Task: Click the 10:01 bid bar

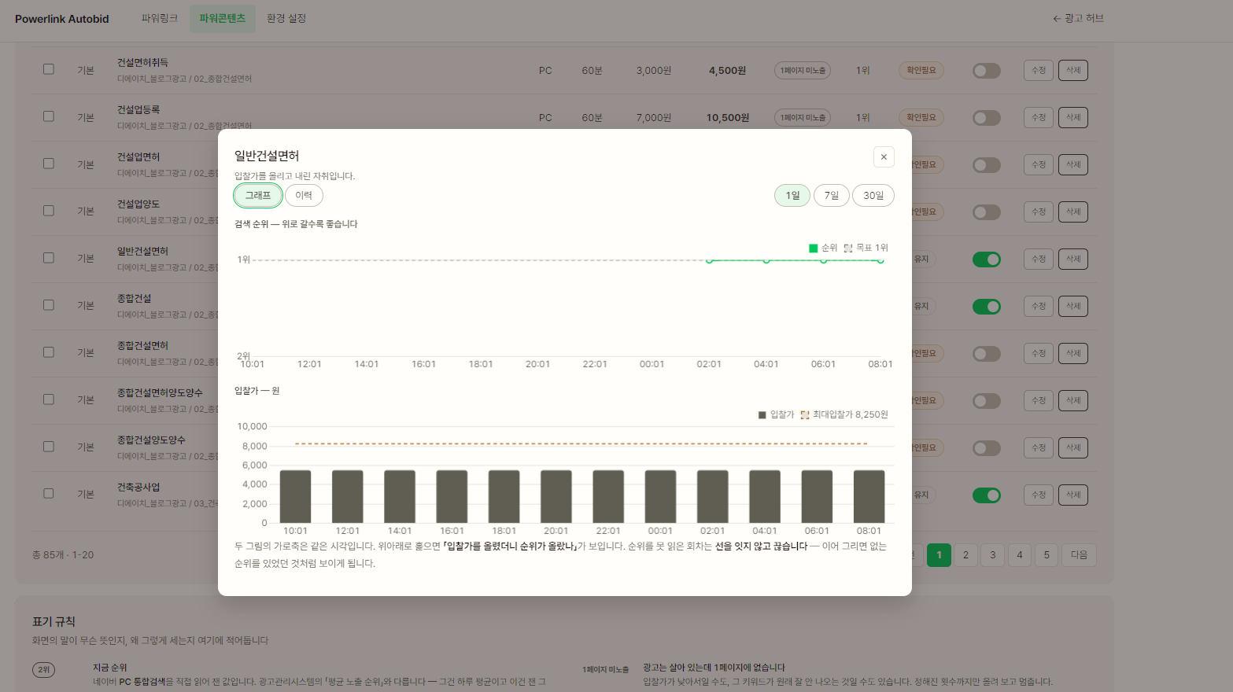Action: (x=295, y=496)
